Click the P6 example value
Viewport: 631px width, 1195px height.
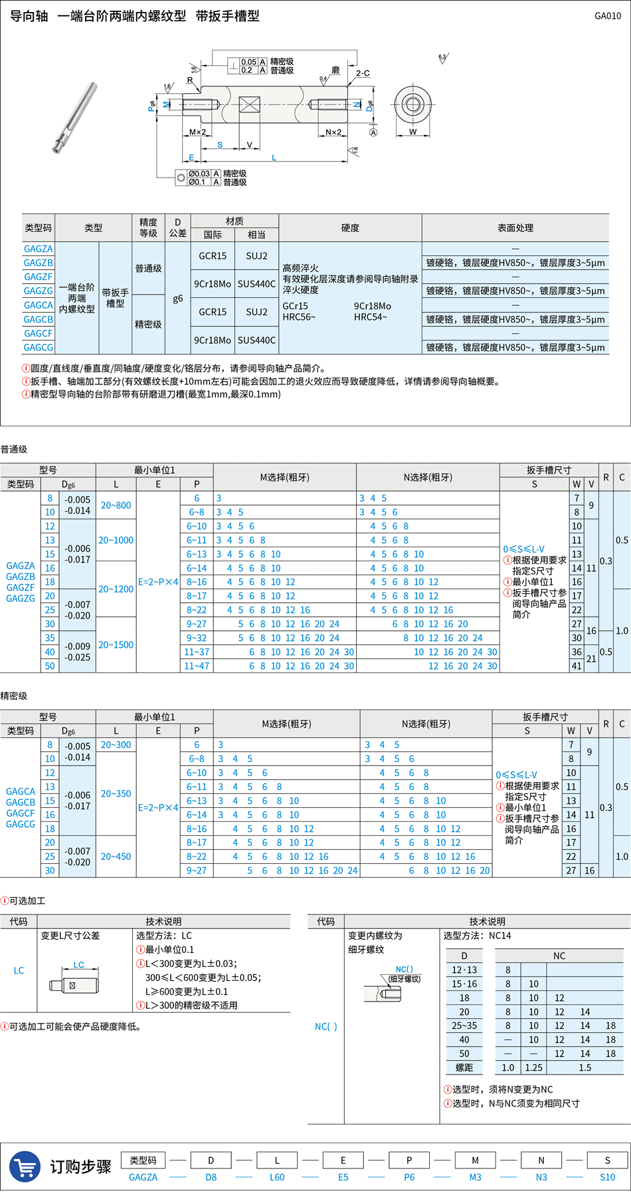point(409,1177)
